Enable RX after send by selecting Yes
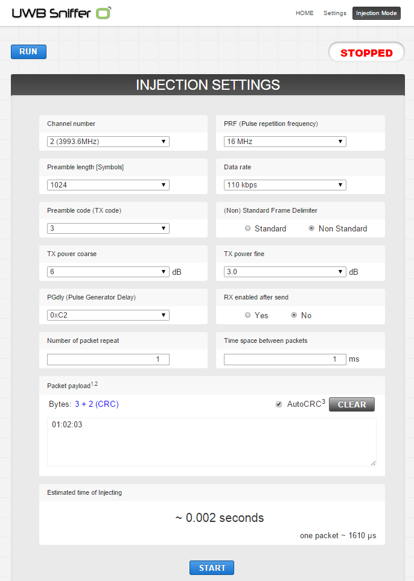The image size is (414, 581). (x=247, y=315)
